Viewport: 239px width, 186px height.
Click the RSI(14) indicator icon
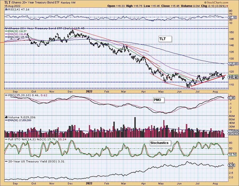pyautogui.click(x=6, y=10)
